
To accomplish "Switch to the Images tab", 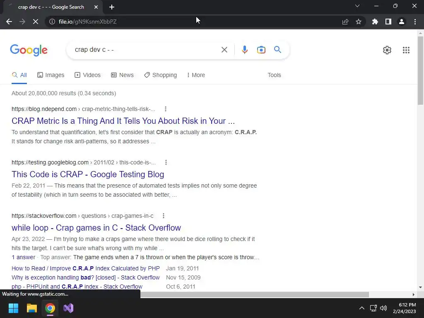I will [51, 75].
